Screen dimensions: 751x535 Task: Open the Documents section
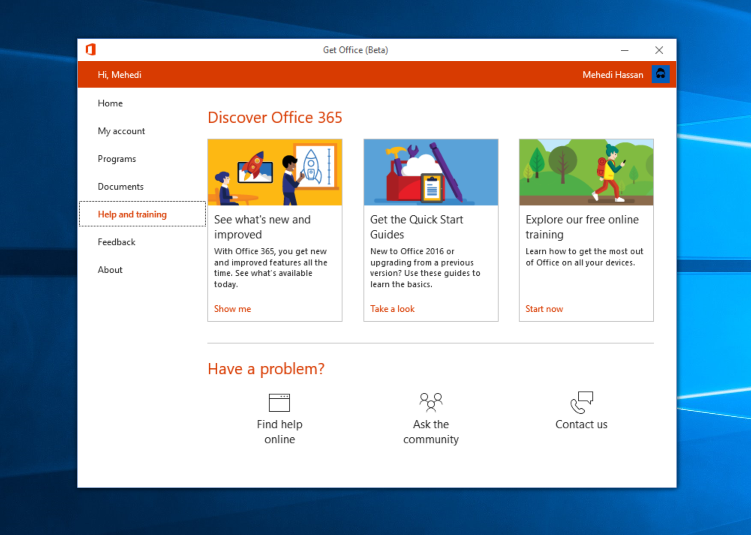click(121, 186)
